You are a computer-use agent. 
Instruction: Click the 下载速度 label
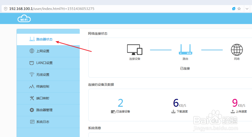click(182, 112)
